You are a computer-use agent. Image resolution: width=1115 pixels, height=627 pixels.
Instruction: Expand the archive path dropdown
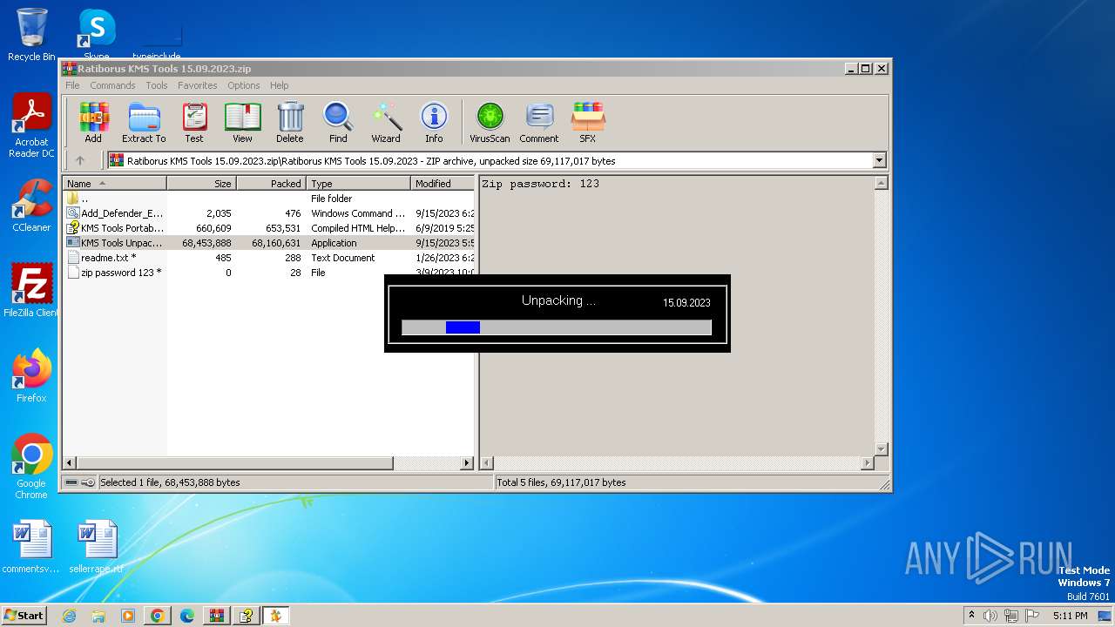tap(879, 160)
